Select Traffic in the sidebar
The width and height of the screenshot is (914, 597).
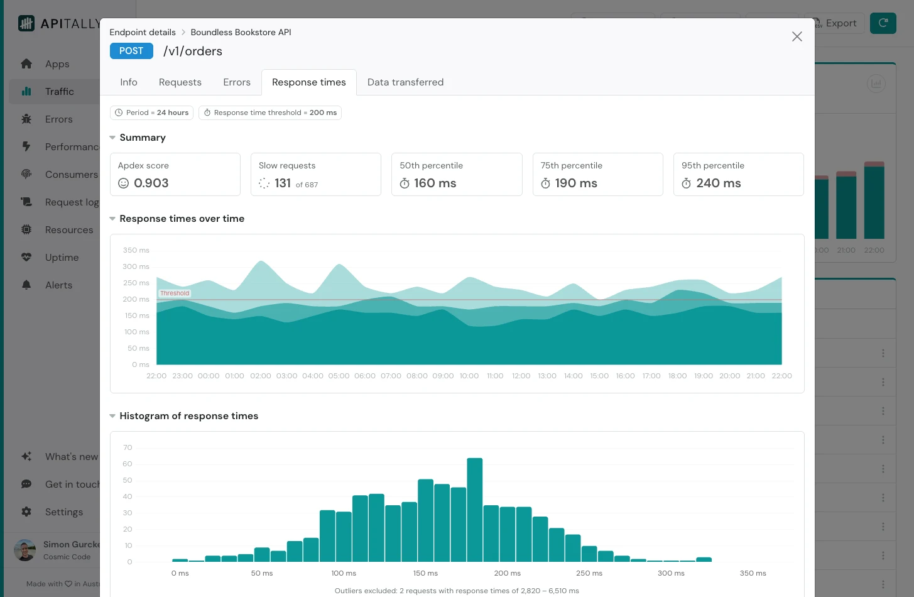60,91
